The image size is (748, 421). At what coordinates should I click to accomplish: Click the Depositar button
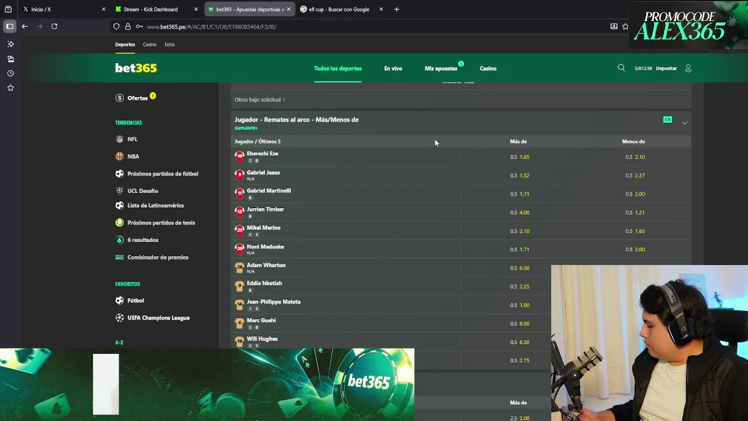666,68
